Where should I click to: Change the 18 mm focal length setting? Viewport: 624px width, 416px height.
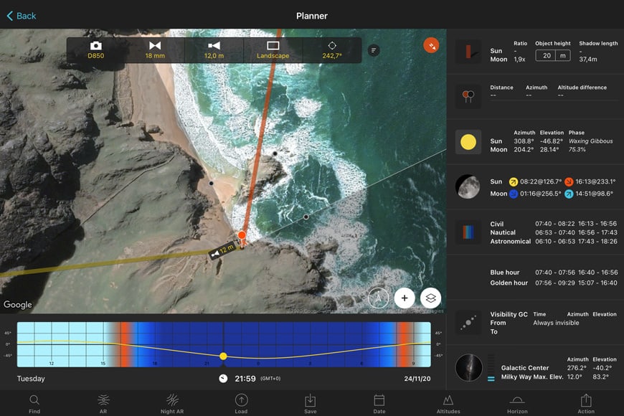tap(155, 50)
